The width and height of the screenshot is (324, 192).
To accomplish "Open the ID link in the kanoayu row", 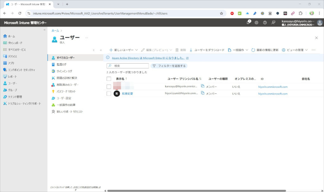I will coord(273,87).
